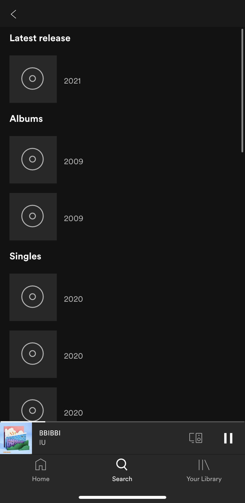The image size is (245, 503).
Task: Select first 2009 album cover placeholder
Action: [33, 160]
